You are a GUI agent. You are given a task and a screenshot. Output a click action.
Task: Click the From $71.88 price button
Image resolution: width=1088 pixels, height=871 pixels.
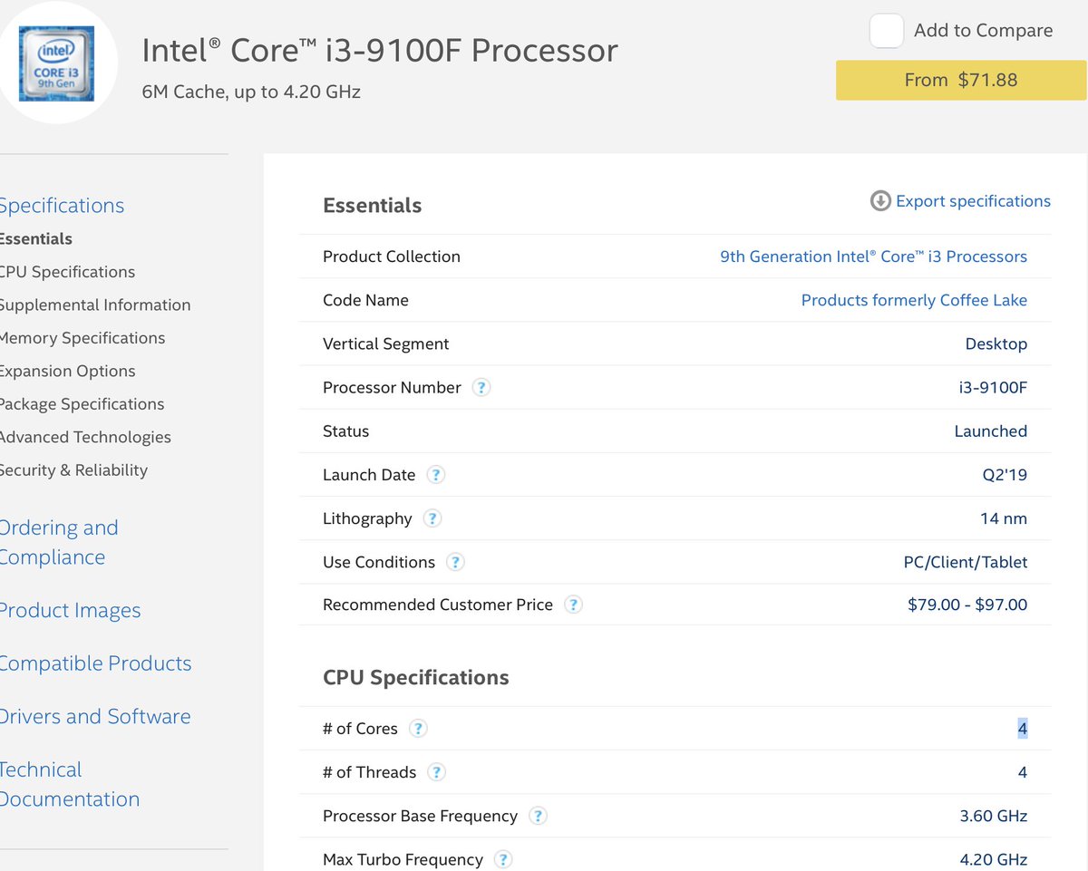pos(961,80)
